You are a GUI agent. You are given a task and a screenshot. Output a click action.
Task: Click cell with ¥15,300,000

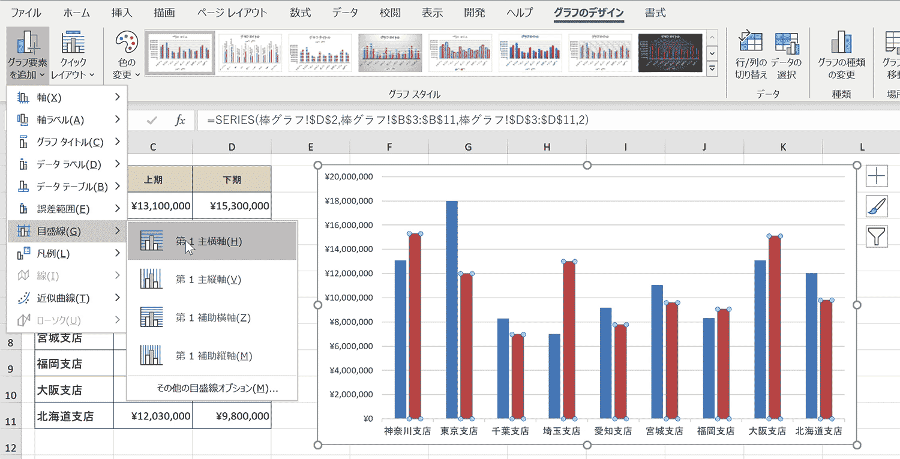pos(232,206)
